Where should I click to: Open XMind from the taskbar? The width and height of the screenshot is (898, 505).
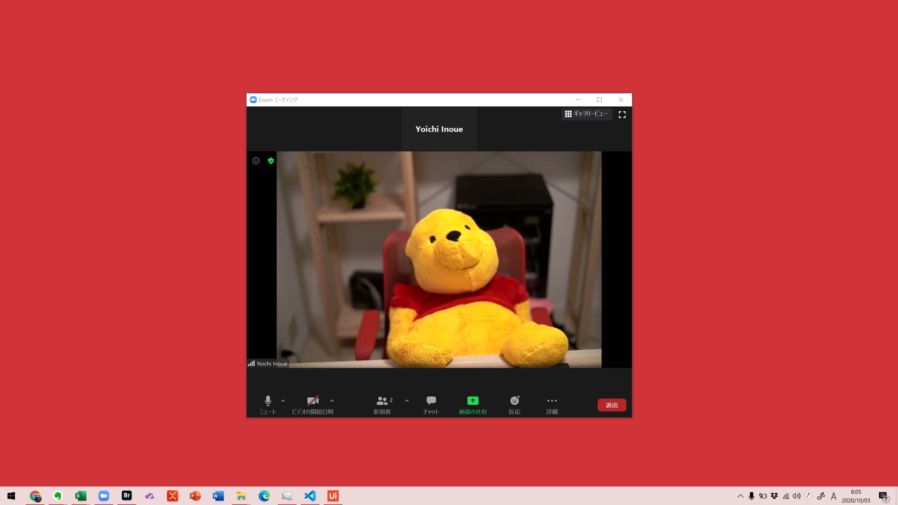coord(173,496)
